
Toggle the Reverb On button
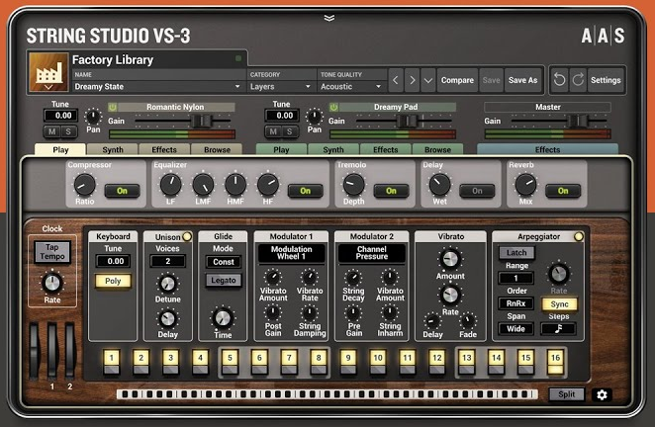click(x=563, y=191)
